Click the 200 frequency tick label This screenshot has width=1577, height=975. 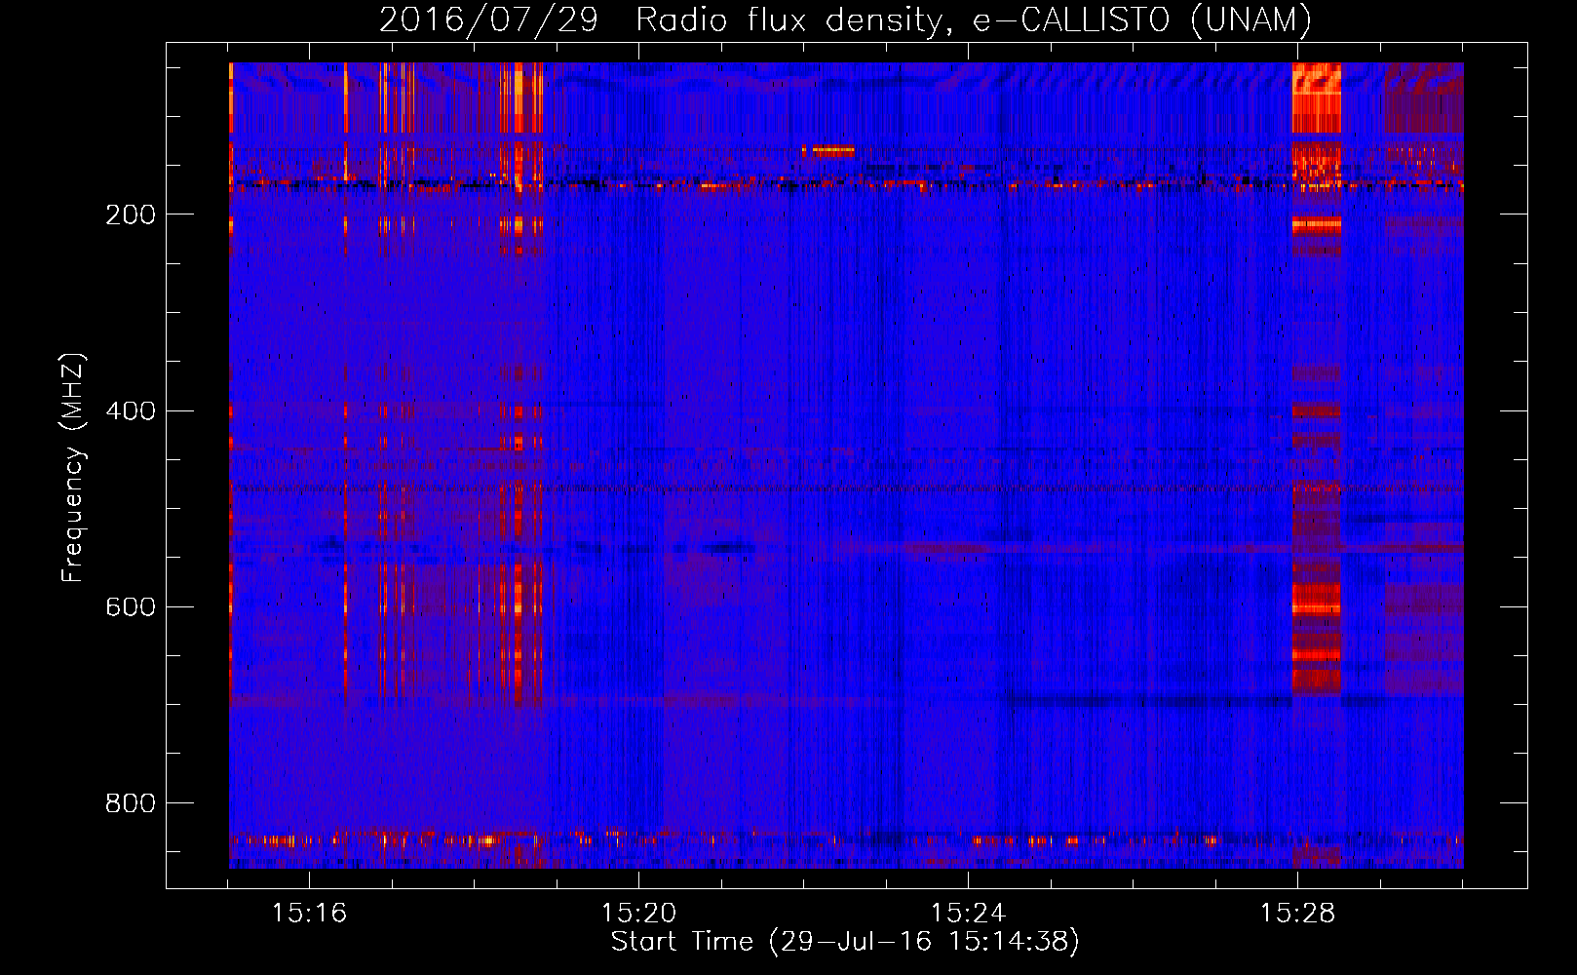point(130,214)
